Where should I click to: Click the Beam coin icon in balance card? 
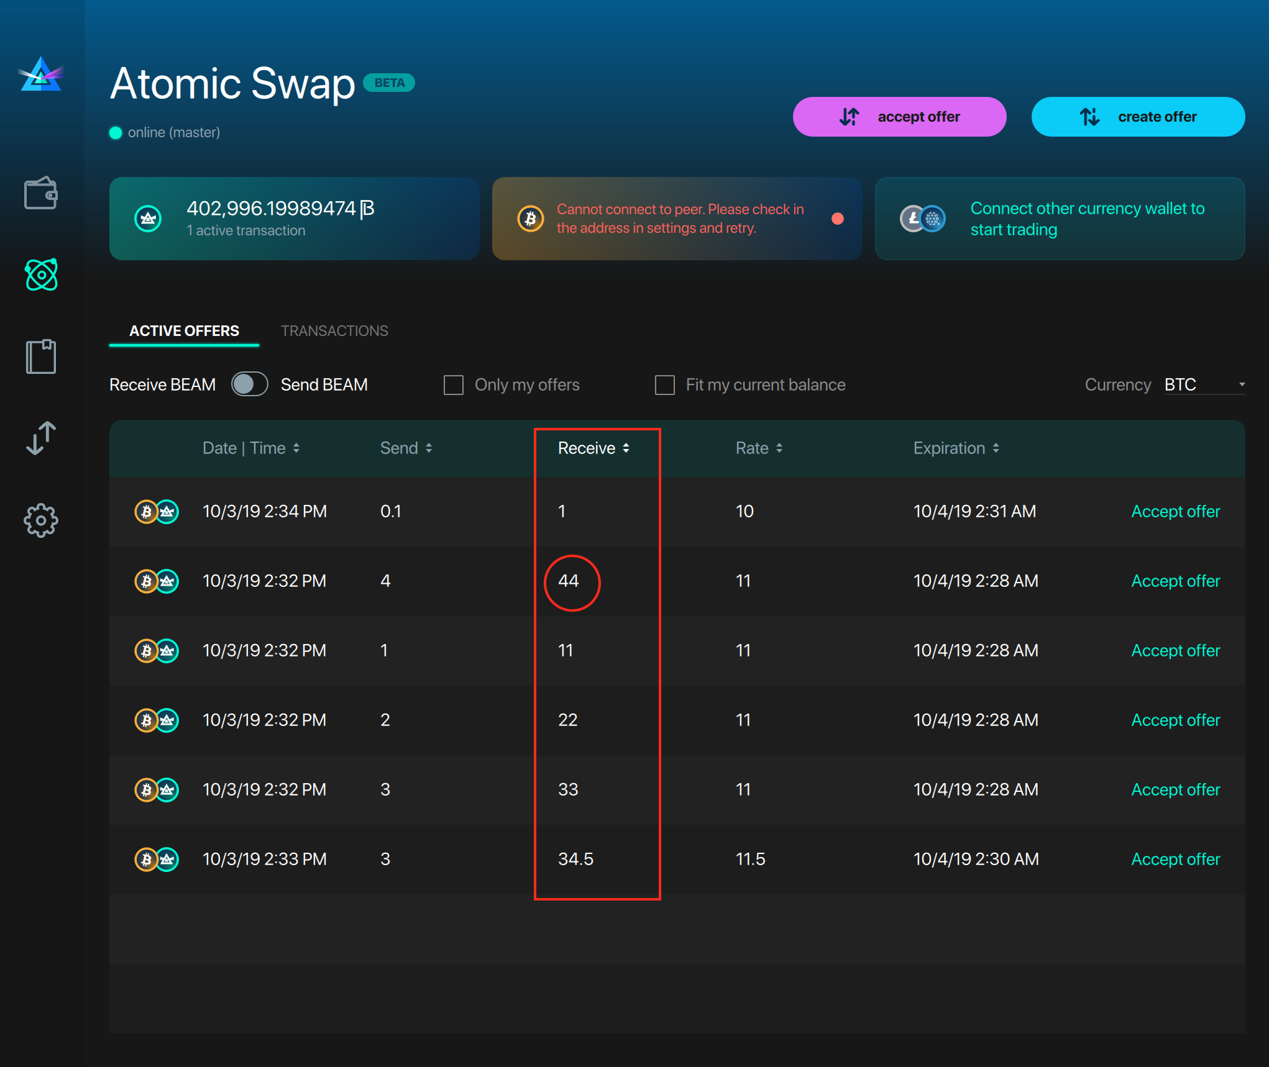(x=148, y=219)
